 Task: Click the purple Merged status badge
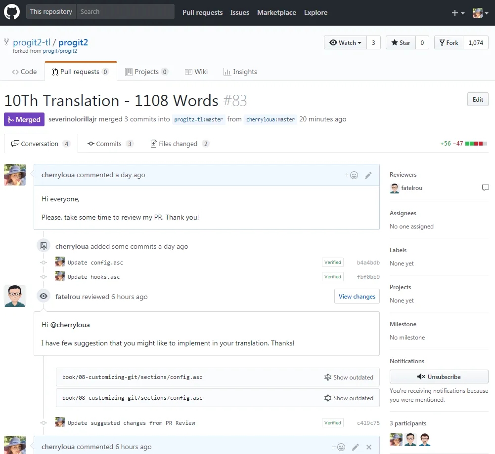coord(24,119)
